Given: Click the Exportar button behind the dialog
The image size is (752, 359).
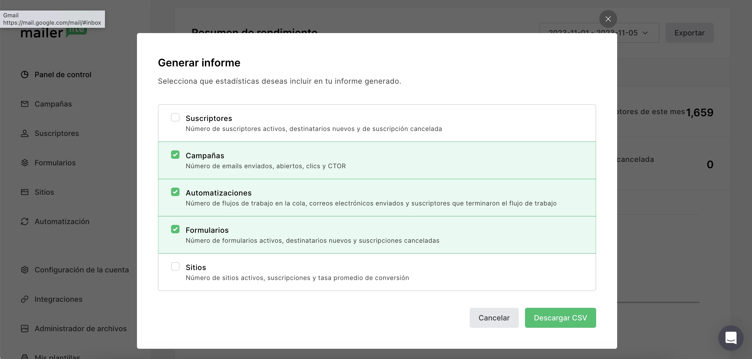Looking at the screenshot, I should (690, 33).
